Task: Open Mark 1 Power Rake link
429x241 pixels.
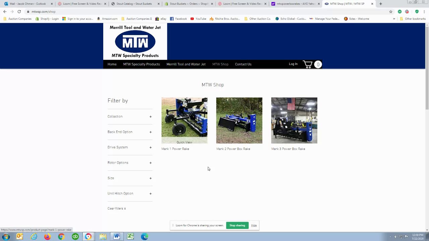Action: click(175, 149)
